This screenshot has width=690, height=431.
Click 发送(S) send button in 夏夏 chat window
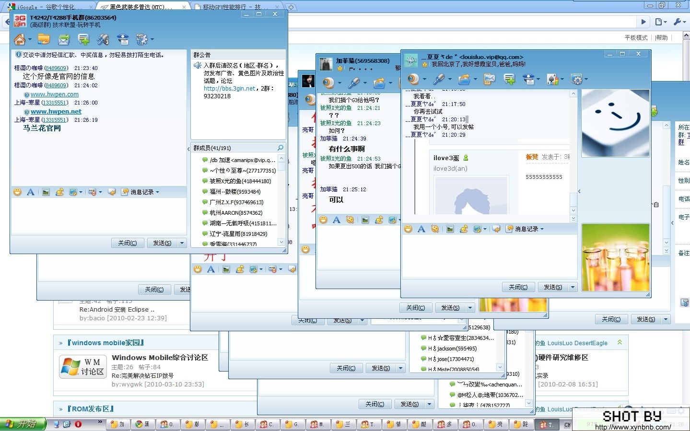tap(553, 287)
